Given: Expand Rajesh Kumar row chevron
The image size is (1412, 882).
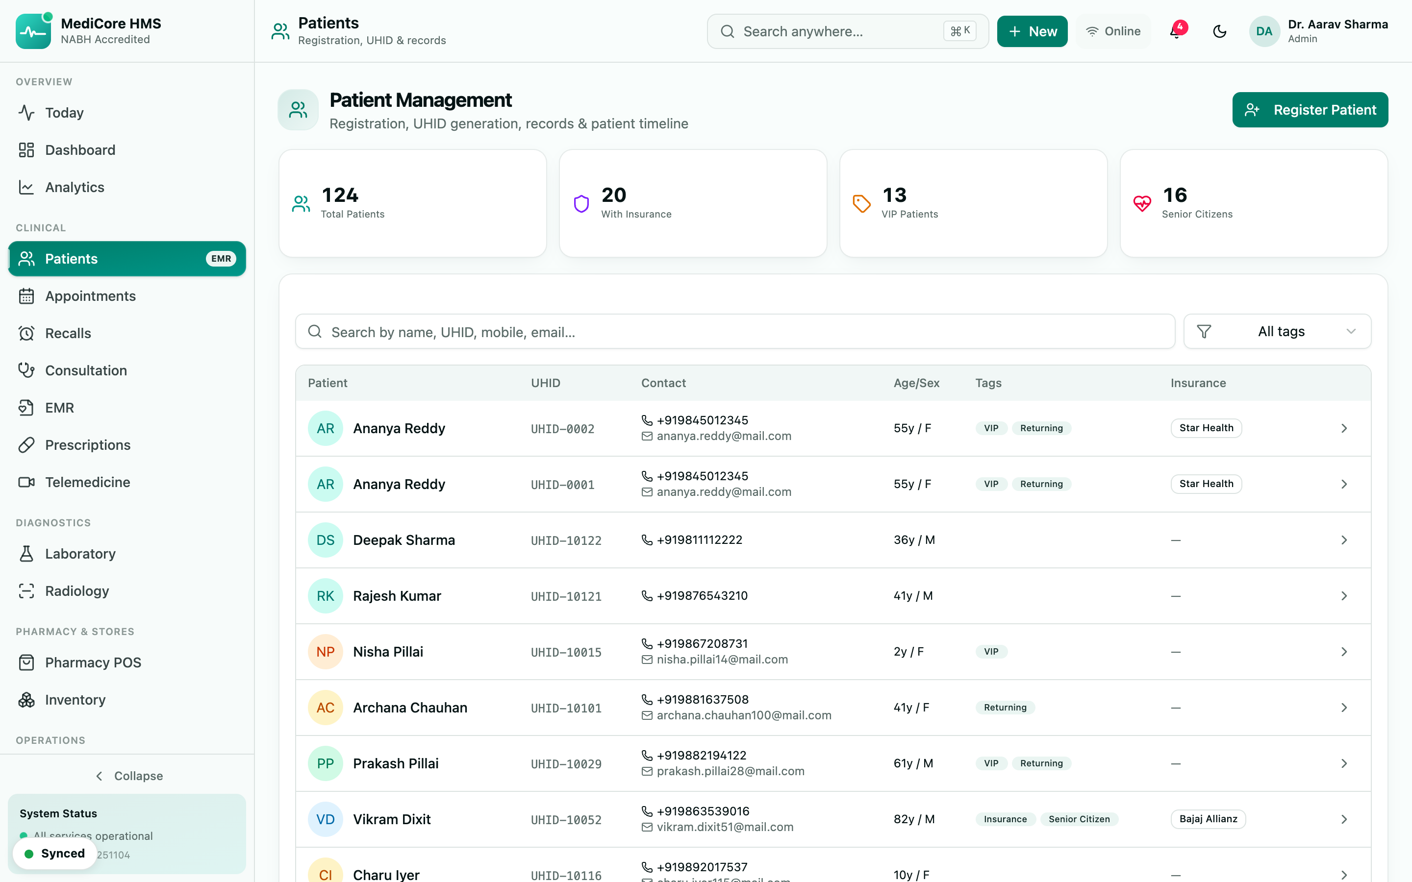Looking at the screenshot, I should click(x=1344, y=596).
